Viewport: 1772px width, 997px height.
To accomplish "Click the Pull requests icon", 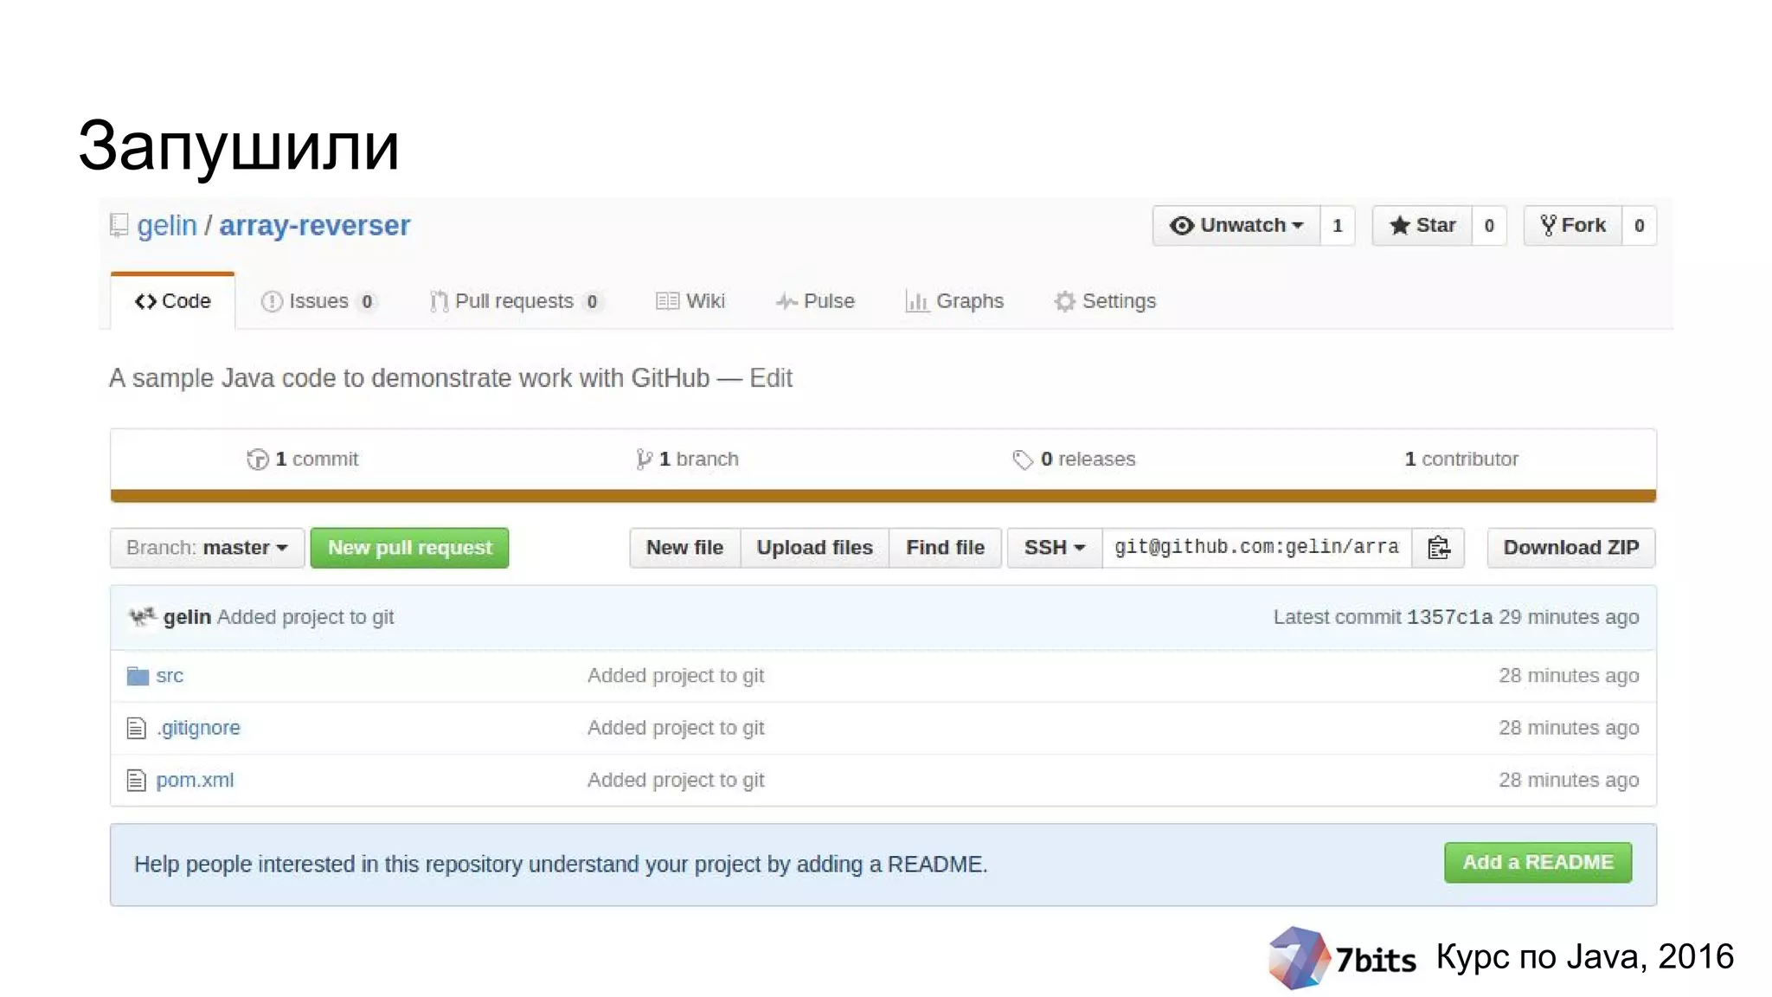I will tap(439, 301).
